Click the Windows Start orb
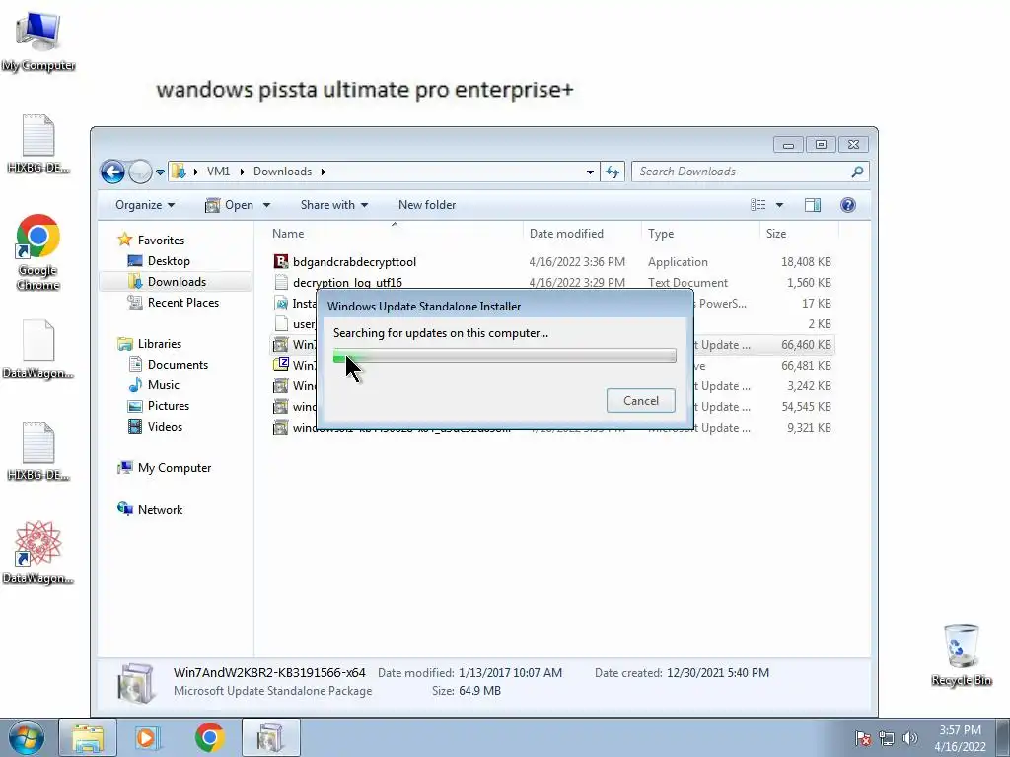The height and width of the screenshot is (757, 1010). point(26,737)
